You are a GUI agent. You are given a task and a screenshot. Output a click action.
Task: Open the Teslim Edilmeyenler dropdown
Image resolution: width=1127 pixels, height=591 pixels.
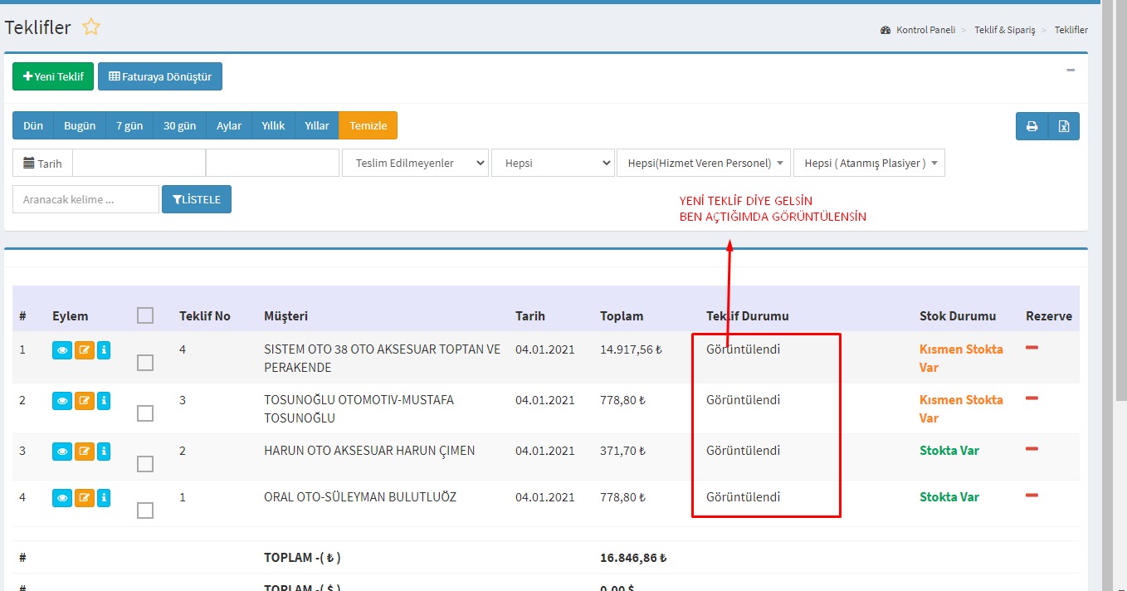[415, 164]
